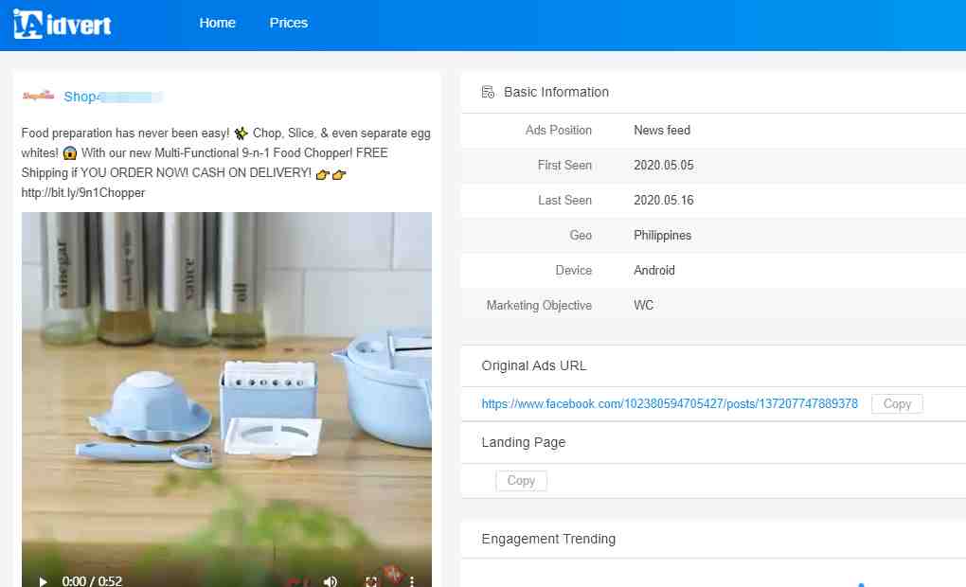
Task: Click the Original Ads URL heading
Action: click(x=533, y=365)
